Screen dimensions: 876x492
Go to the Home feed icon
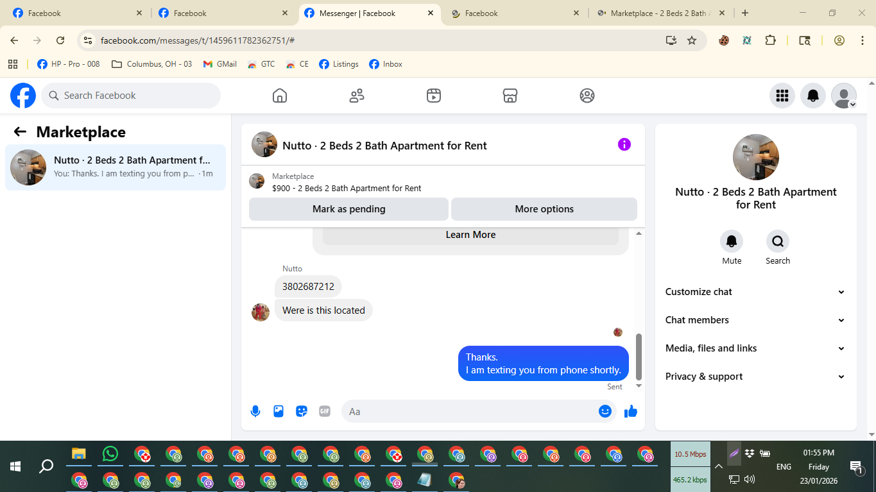click(x=280, y=96)
